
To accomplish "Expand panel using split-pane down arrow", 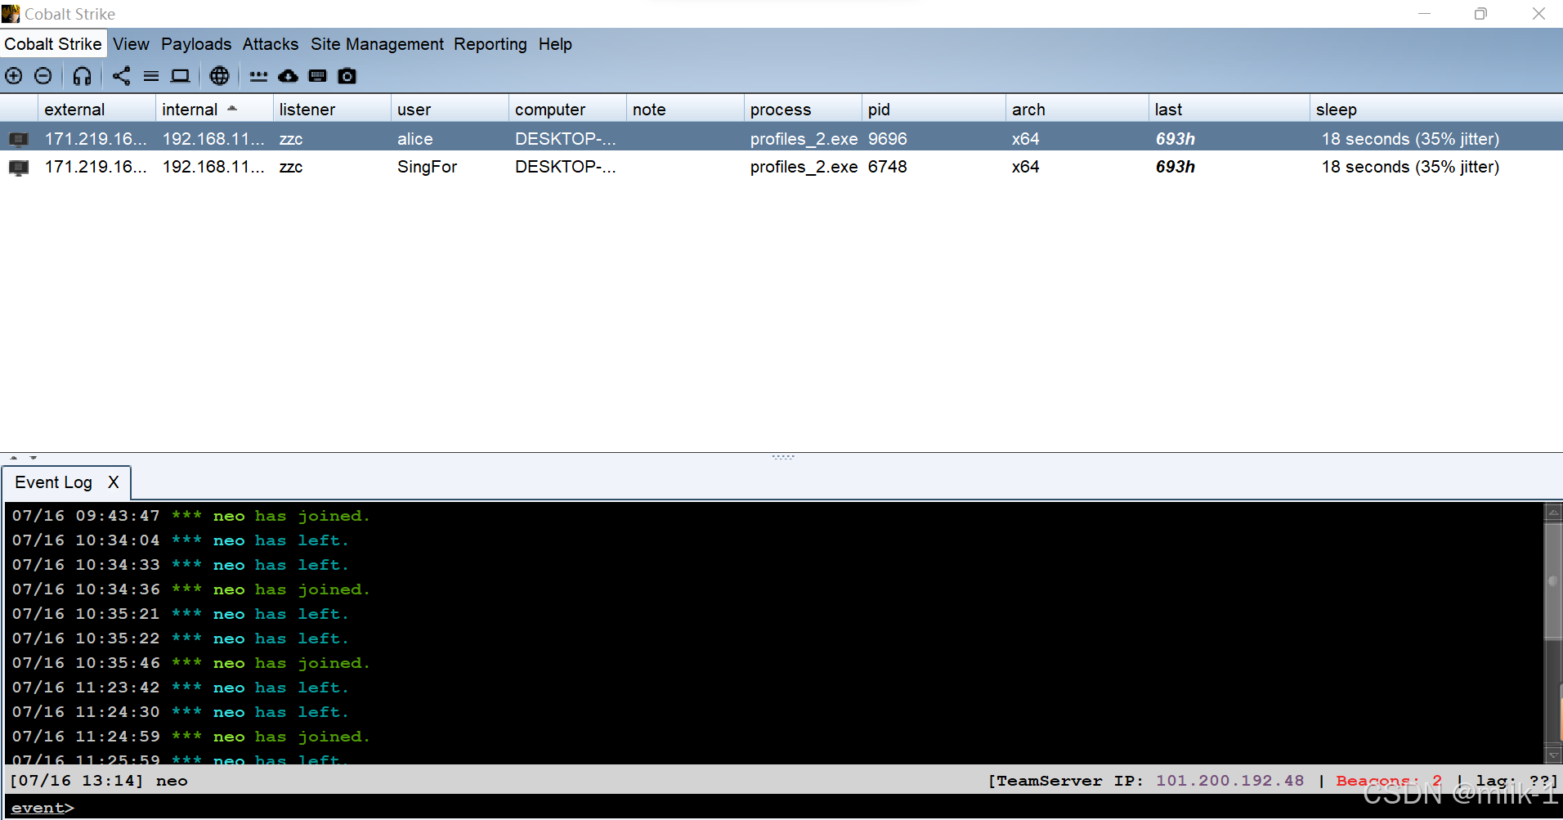I will [x=34, y=458].
